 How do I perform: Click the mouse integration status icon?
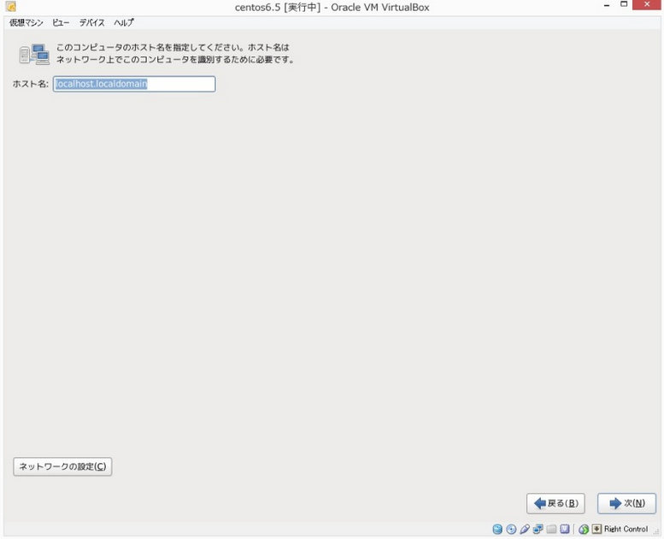click(584, 529)
